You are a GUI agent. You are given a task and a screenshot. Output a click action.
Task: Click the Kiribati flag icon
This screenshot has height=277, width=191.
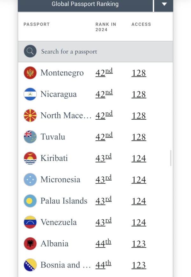[30, 158]
